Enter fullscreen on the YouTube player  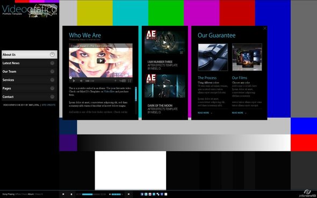[129, 81]
